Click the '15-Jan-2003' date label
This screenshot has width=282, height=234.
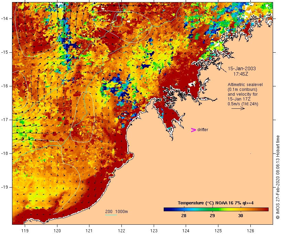click(x=242, y=68)
